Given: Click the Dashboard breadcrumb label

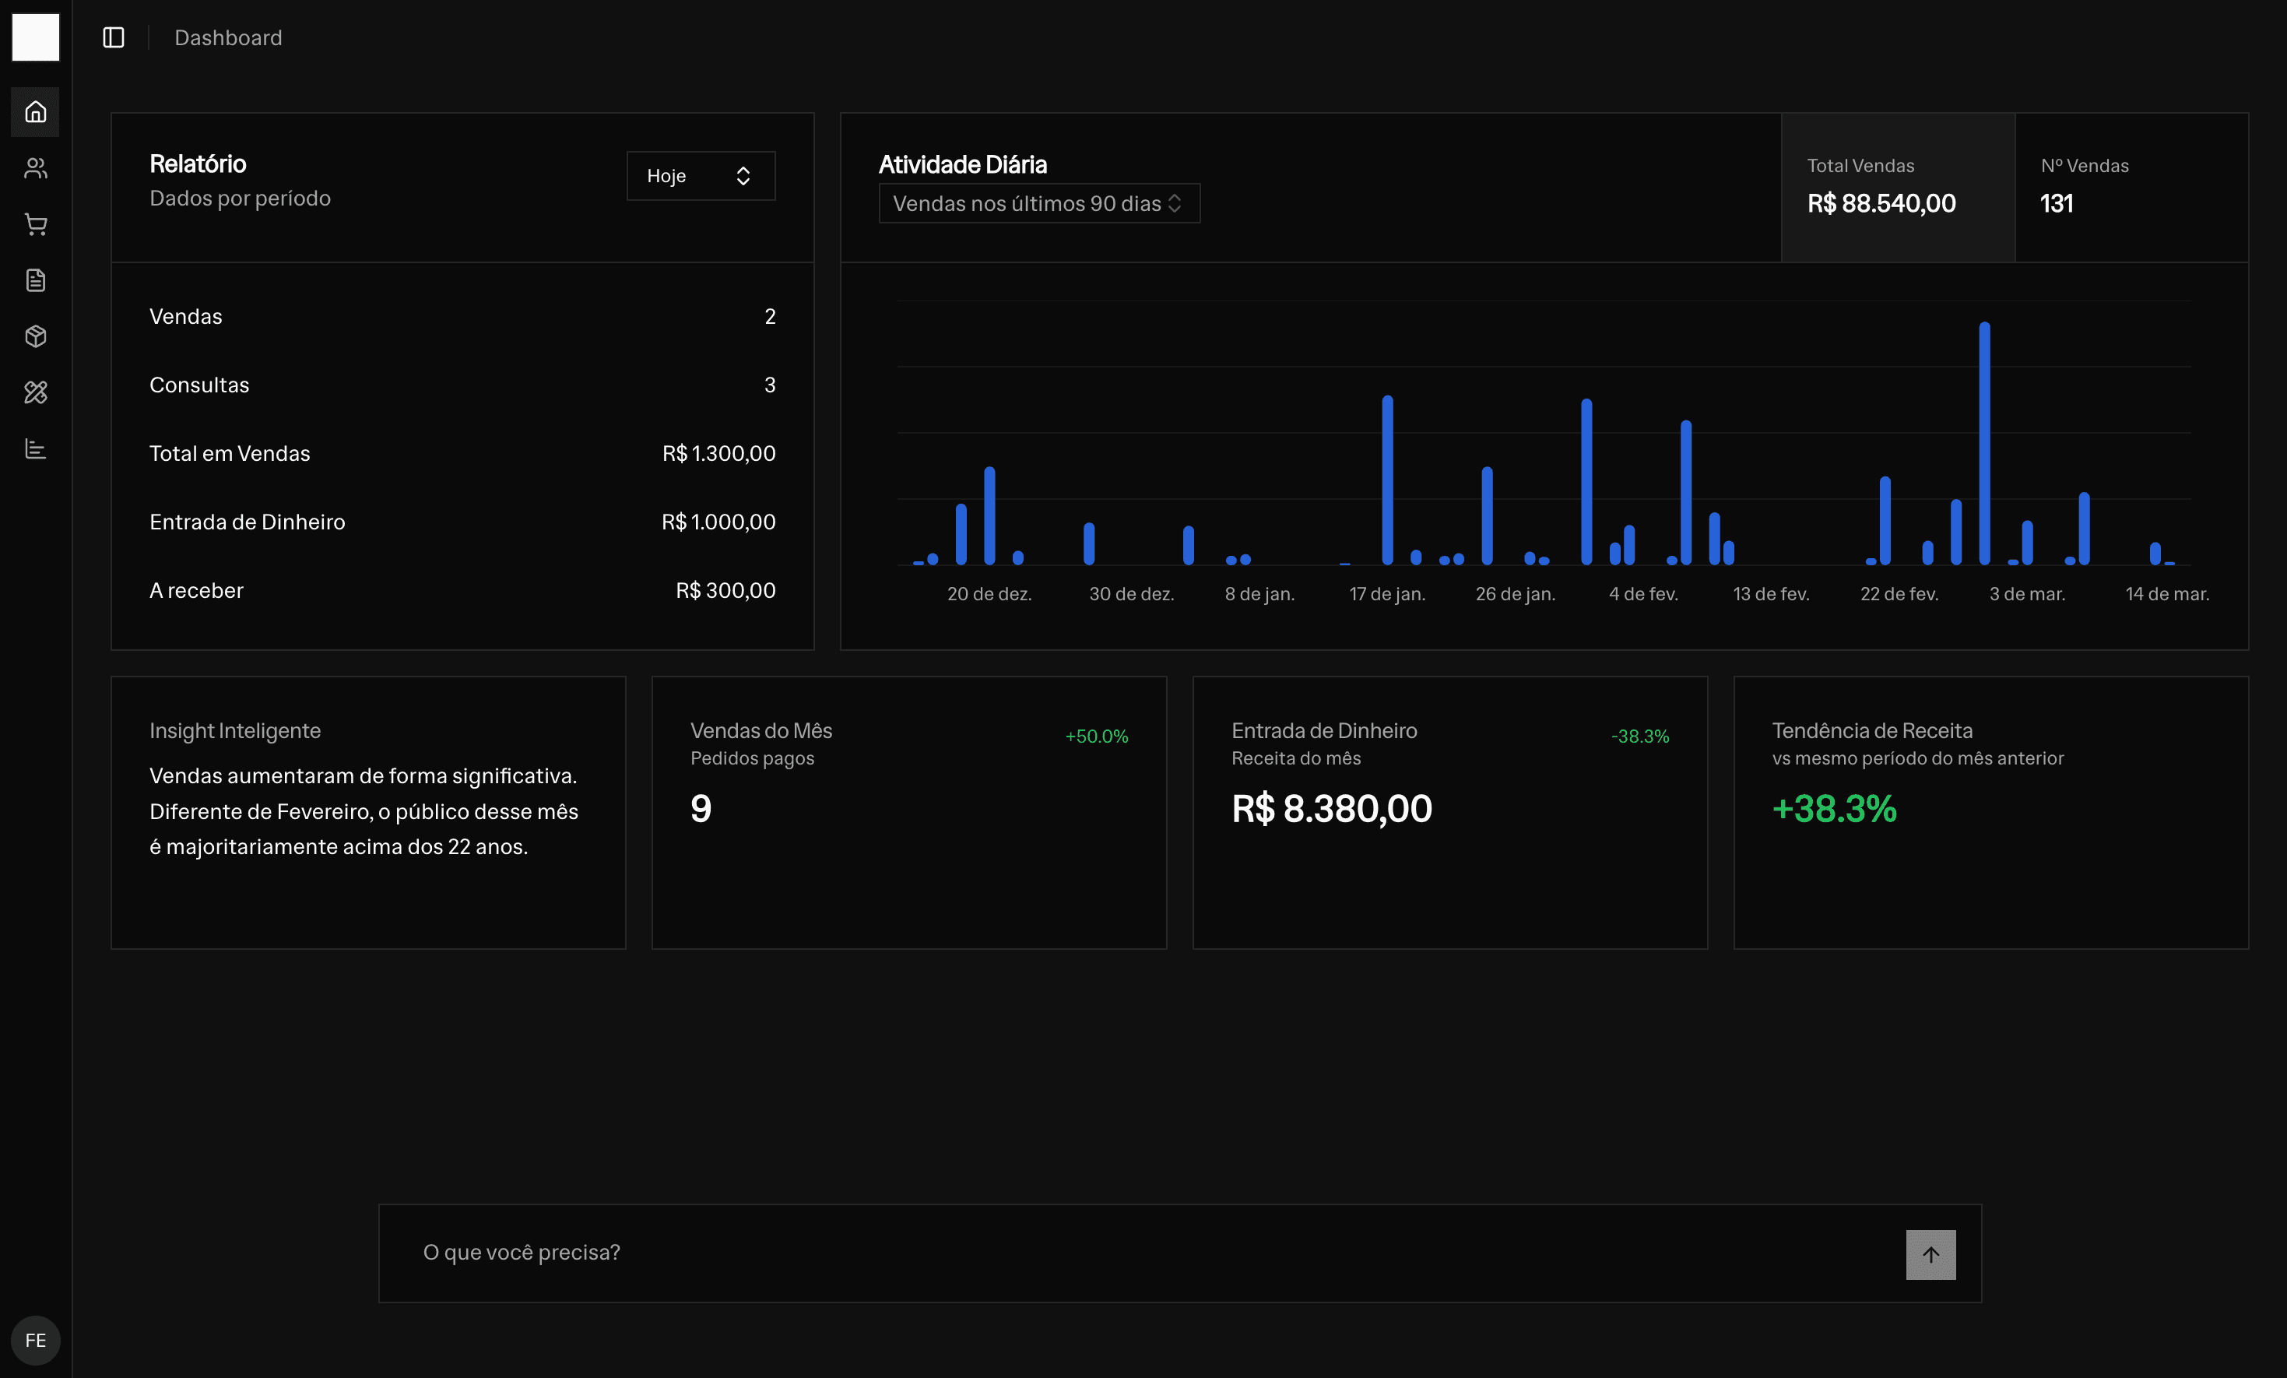Looking at the screenshot, I should (228, 38).
